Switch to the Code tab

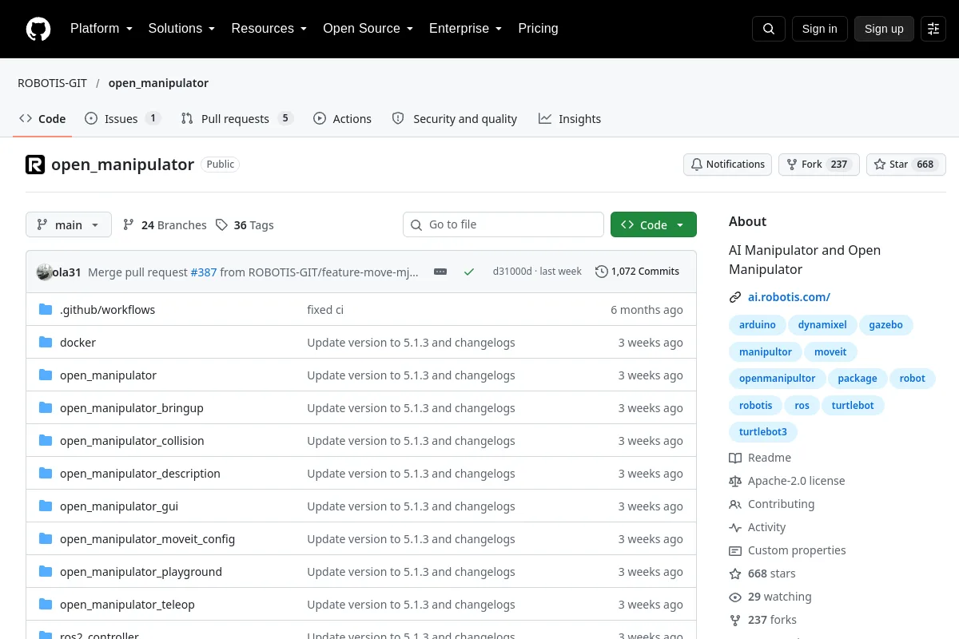[x=42, y=119]
